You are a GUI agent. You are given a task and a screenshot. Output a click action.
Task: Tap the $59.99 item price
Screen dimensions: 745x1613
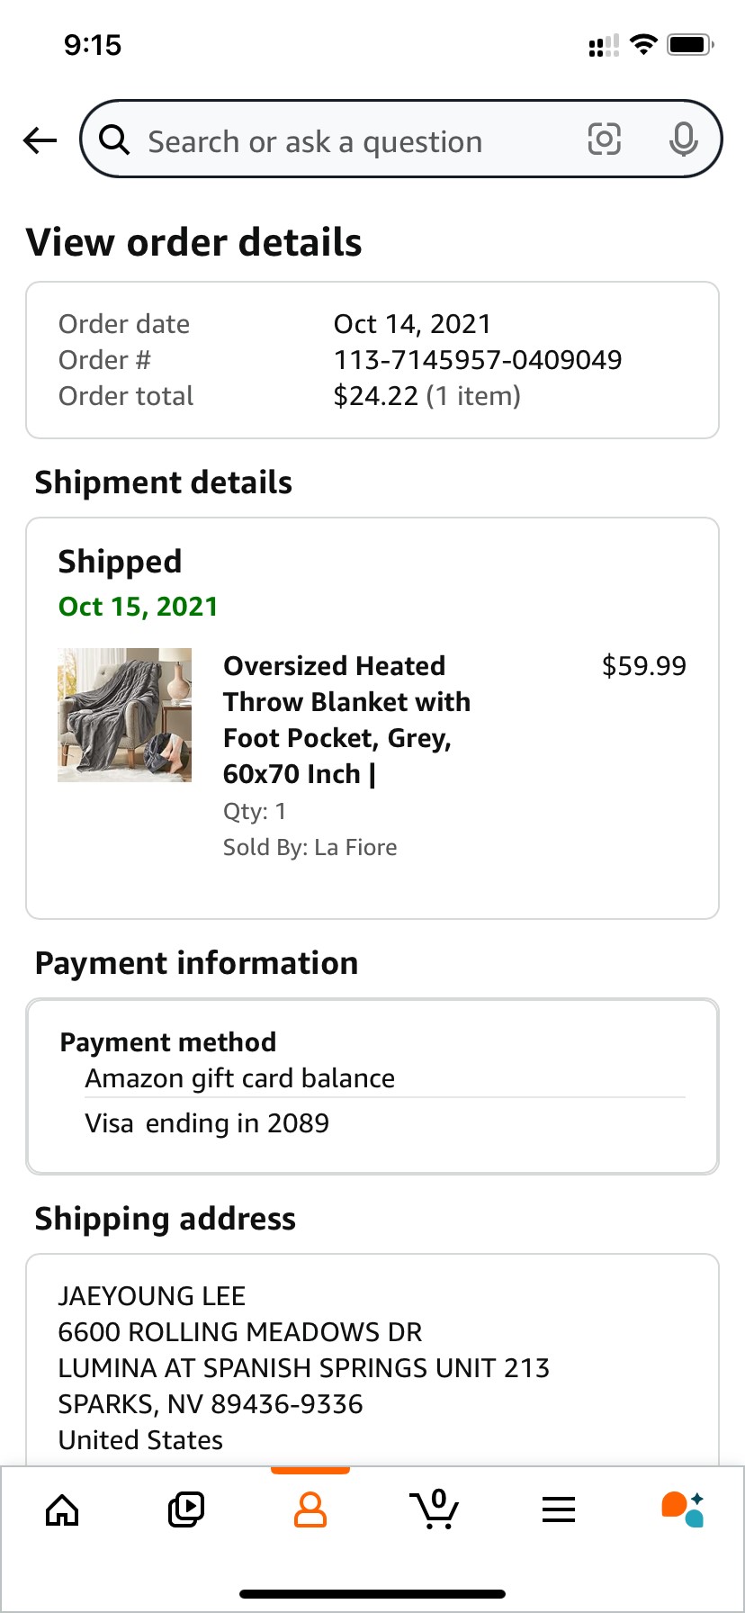coord(644,666)
